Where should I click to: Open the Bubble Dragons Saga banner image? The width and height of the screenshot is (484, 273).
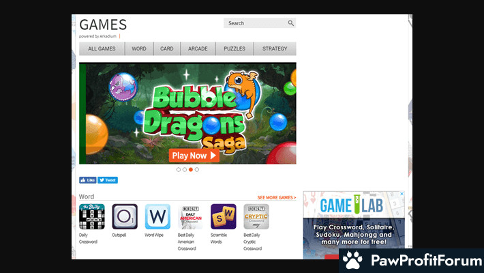(x=187, y=113)
